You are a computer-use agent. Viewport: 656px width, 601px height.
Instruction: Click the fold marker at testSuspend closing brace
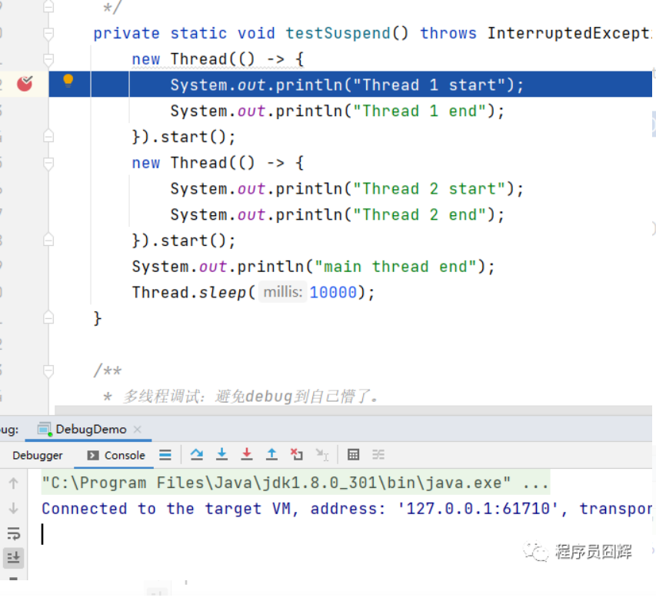coord(48,318)
